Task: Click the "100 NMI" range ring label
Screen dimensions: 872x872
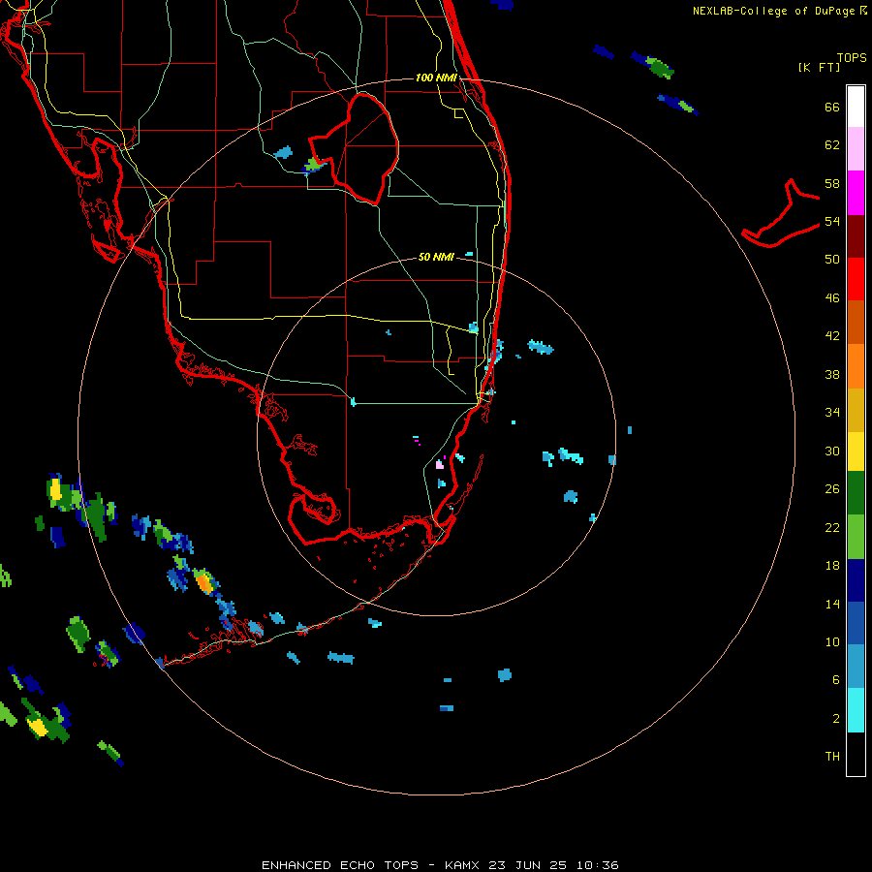Action: click(435, 78)
